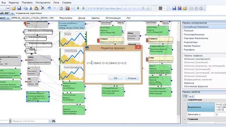Viewport: 226px width, 127px height.
Task: Choose Источник (инструмент) element
Action: [x=197, y=59]
